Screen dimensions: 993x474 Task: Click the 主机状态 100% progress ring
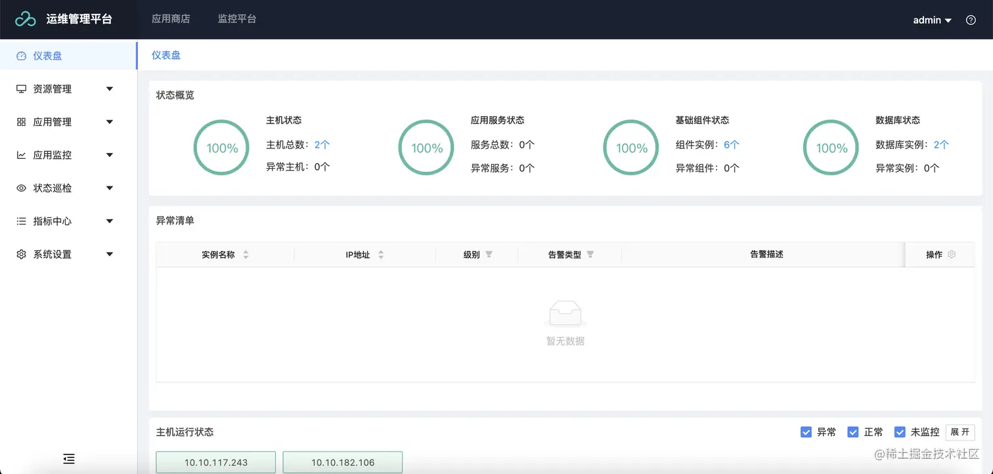click(x=222, y=148)
